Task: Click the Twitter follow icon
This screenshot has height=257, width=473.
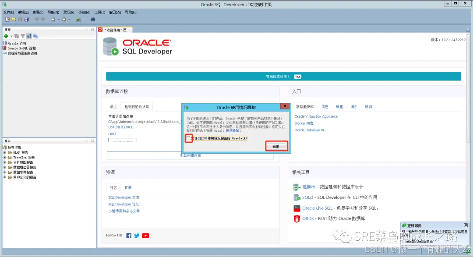Action: point(137,236)
